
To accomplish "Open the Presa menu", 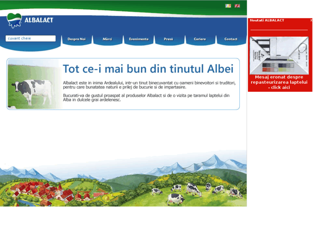I will coord(168,39).
